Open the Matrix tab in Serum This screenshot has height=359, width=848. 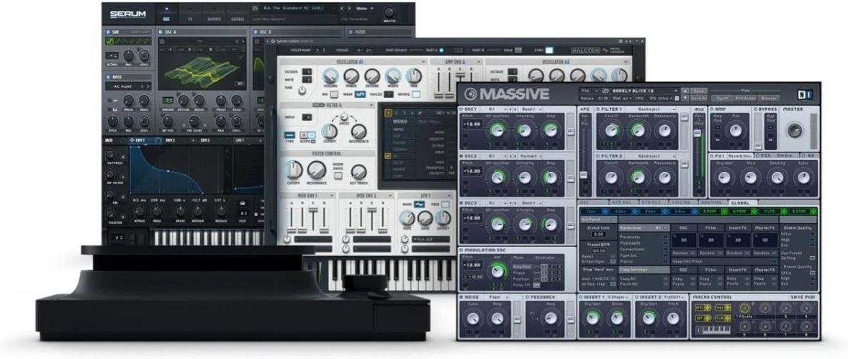(214, 19)
